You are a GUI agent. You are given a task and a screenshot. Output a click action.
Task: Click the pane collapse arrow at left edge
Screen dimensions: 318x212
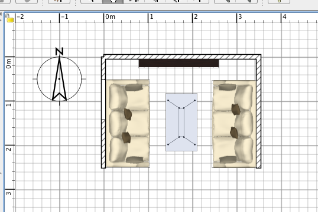(1, 14)
